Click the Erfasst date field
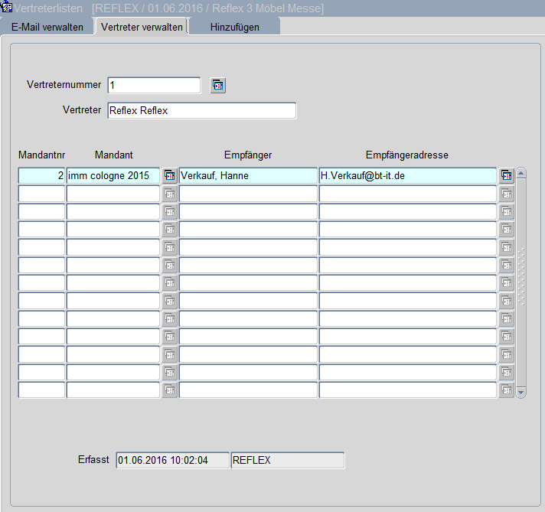Viewport: 545px width, 512px height. click(172, 460)
